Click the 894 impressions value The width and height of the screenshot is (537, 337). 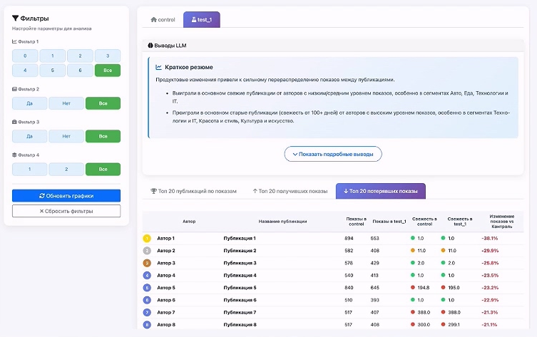349,238
